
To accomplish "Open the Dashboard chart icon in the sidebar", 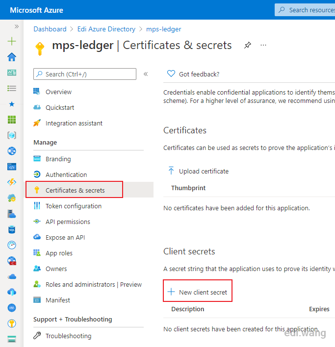I will click(x=12, y=73).
